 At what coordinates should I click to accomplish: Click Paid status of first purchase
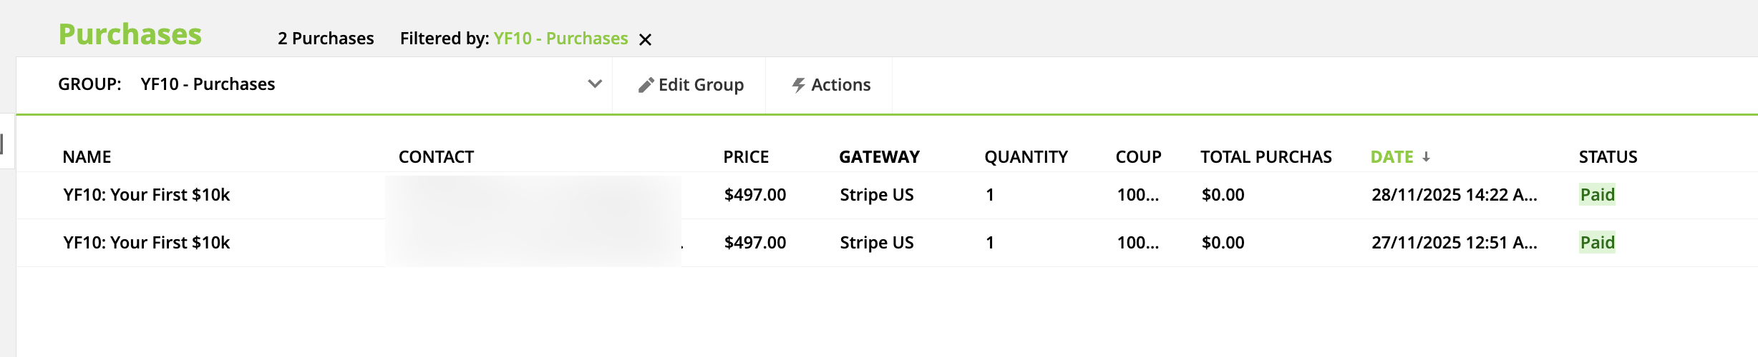(x=1597, y=195)
